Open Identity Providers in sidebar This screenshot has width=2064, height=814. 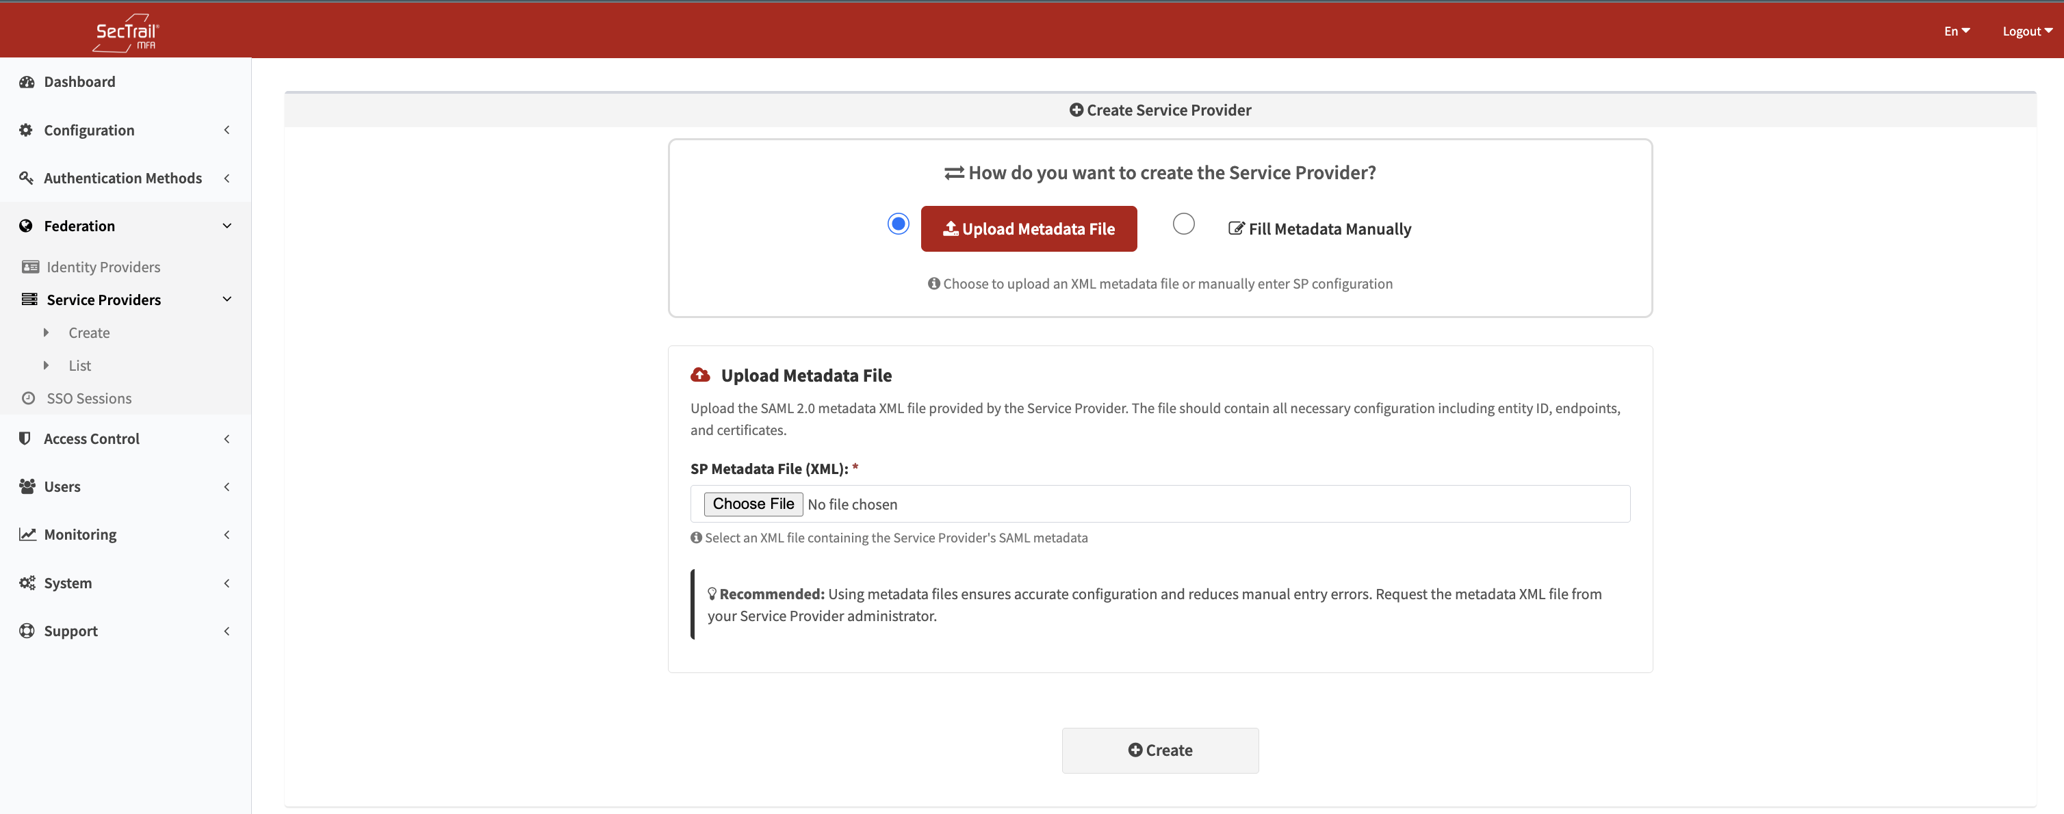[x=103, y=267]
